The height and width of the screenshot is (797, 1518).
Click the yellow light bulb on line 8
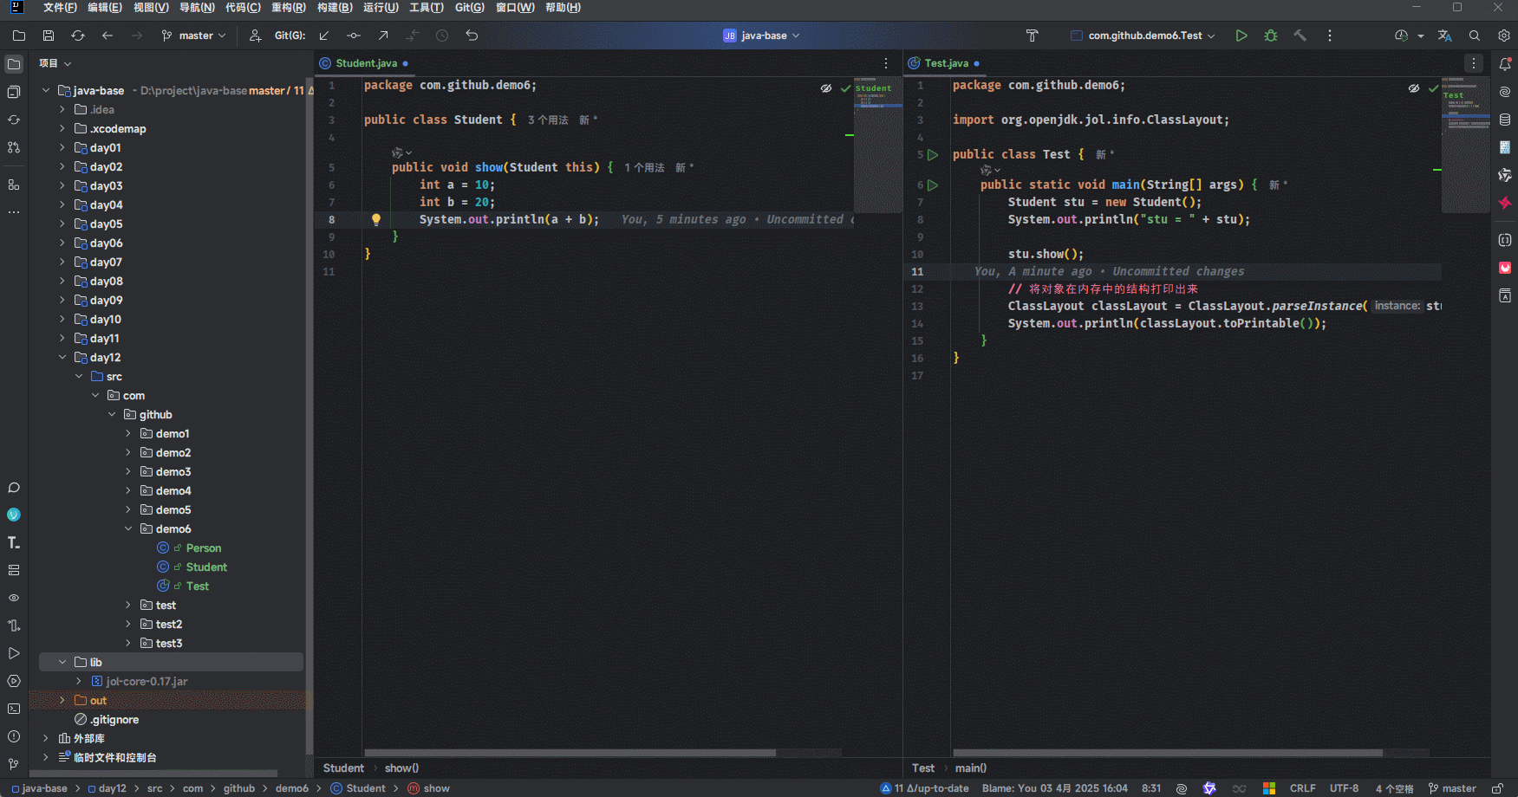(376, 219)
